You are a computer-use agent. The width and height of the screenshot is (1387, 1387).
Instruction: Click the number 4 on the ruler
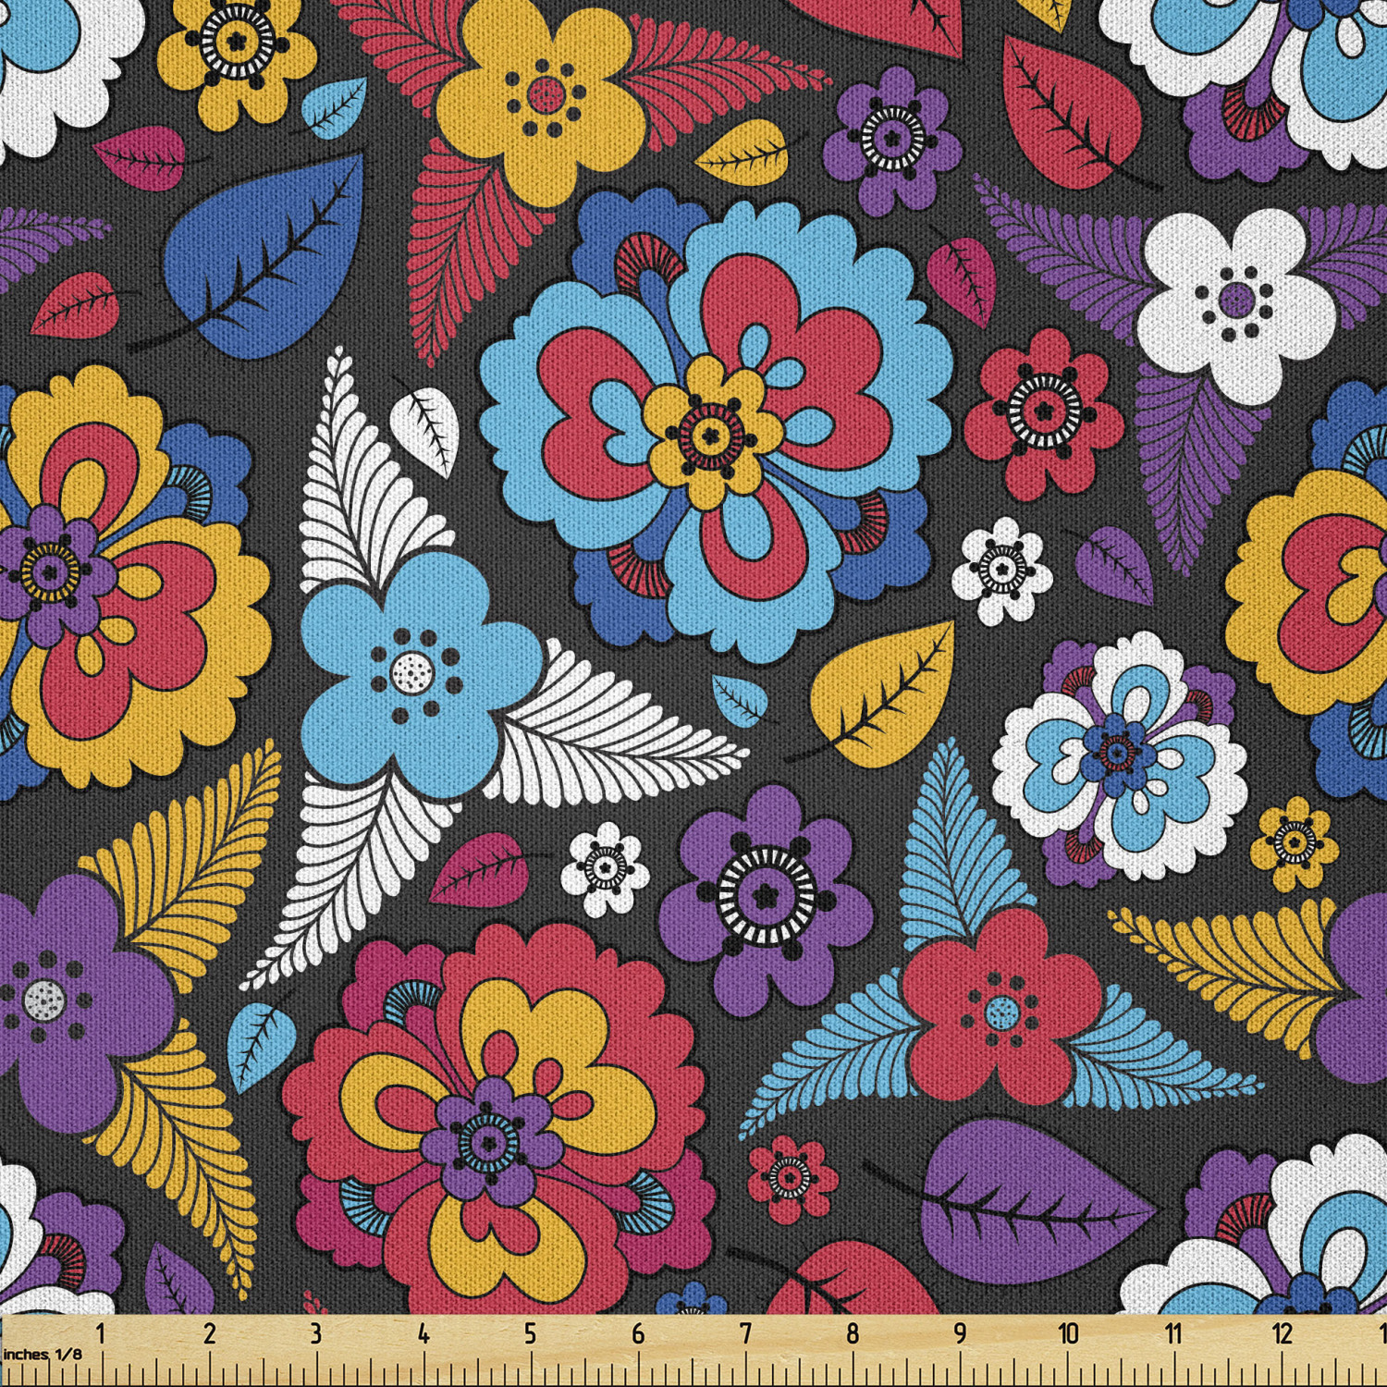[423, 1334]
